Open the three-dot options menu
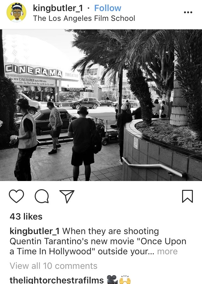The height and width of the screenshot is (284, 202). pos(188,12)
